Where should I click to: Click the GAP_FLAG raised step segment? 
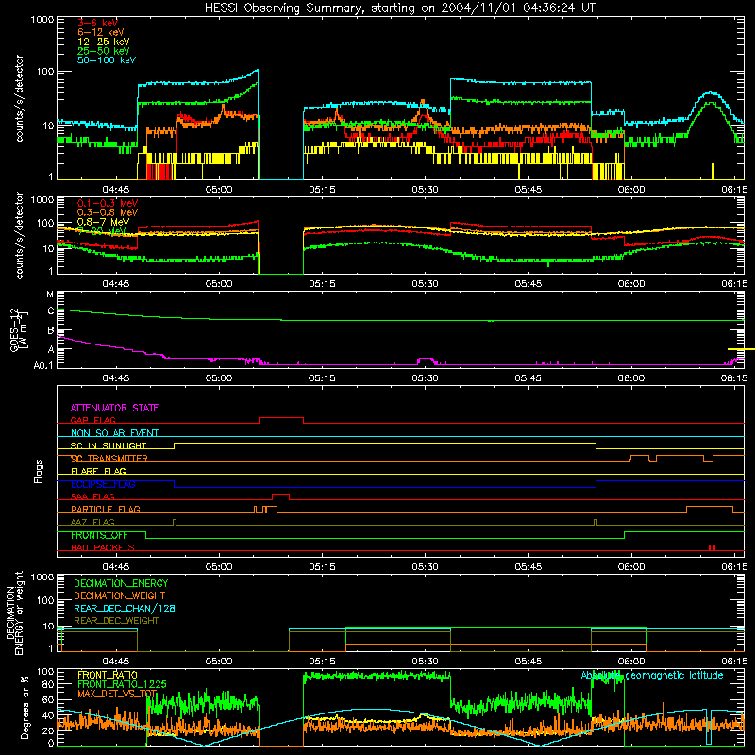coord(281,418)
